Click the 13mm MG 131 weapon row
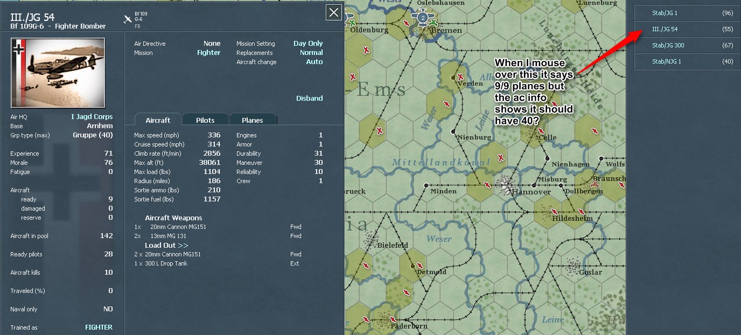The height and width of the screenshot is (335, 741). [x=218, y=236]
